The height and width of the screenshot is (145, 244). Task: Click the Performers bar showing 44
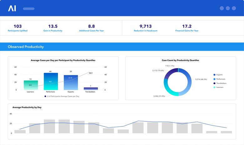(51, 82)
